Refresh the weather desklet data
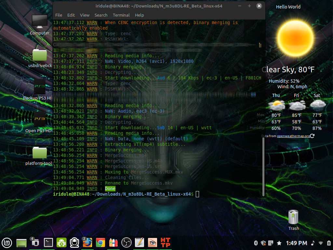333x250 pixels. point(312,136)
